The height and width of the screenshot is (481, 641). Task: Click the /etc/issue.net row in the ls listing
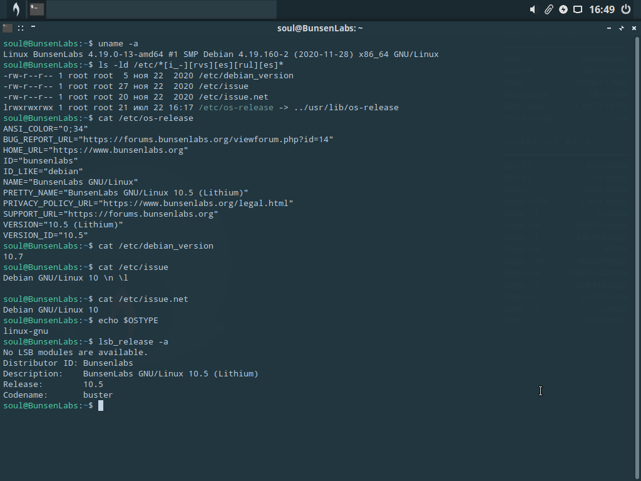click(136, 97)
